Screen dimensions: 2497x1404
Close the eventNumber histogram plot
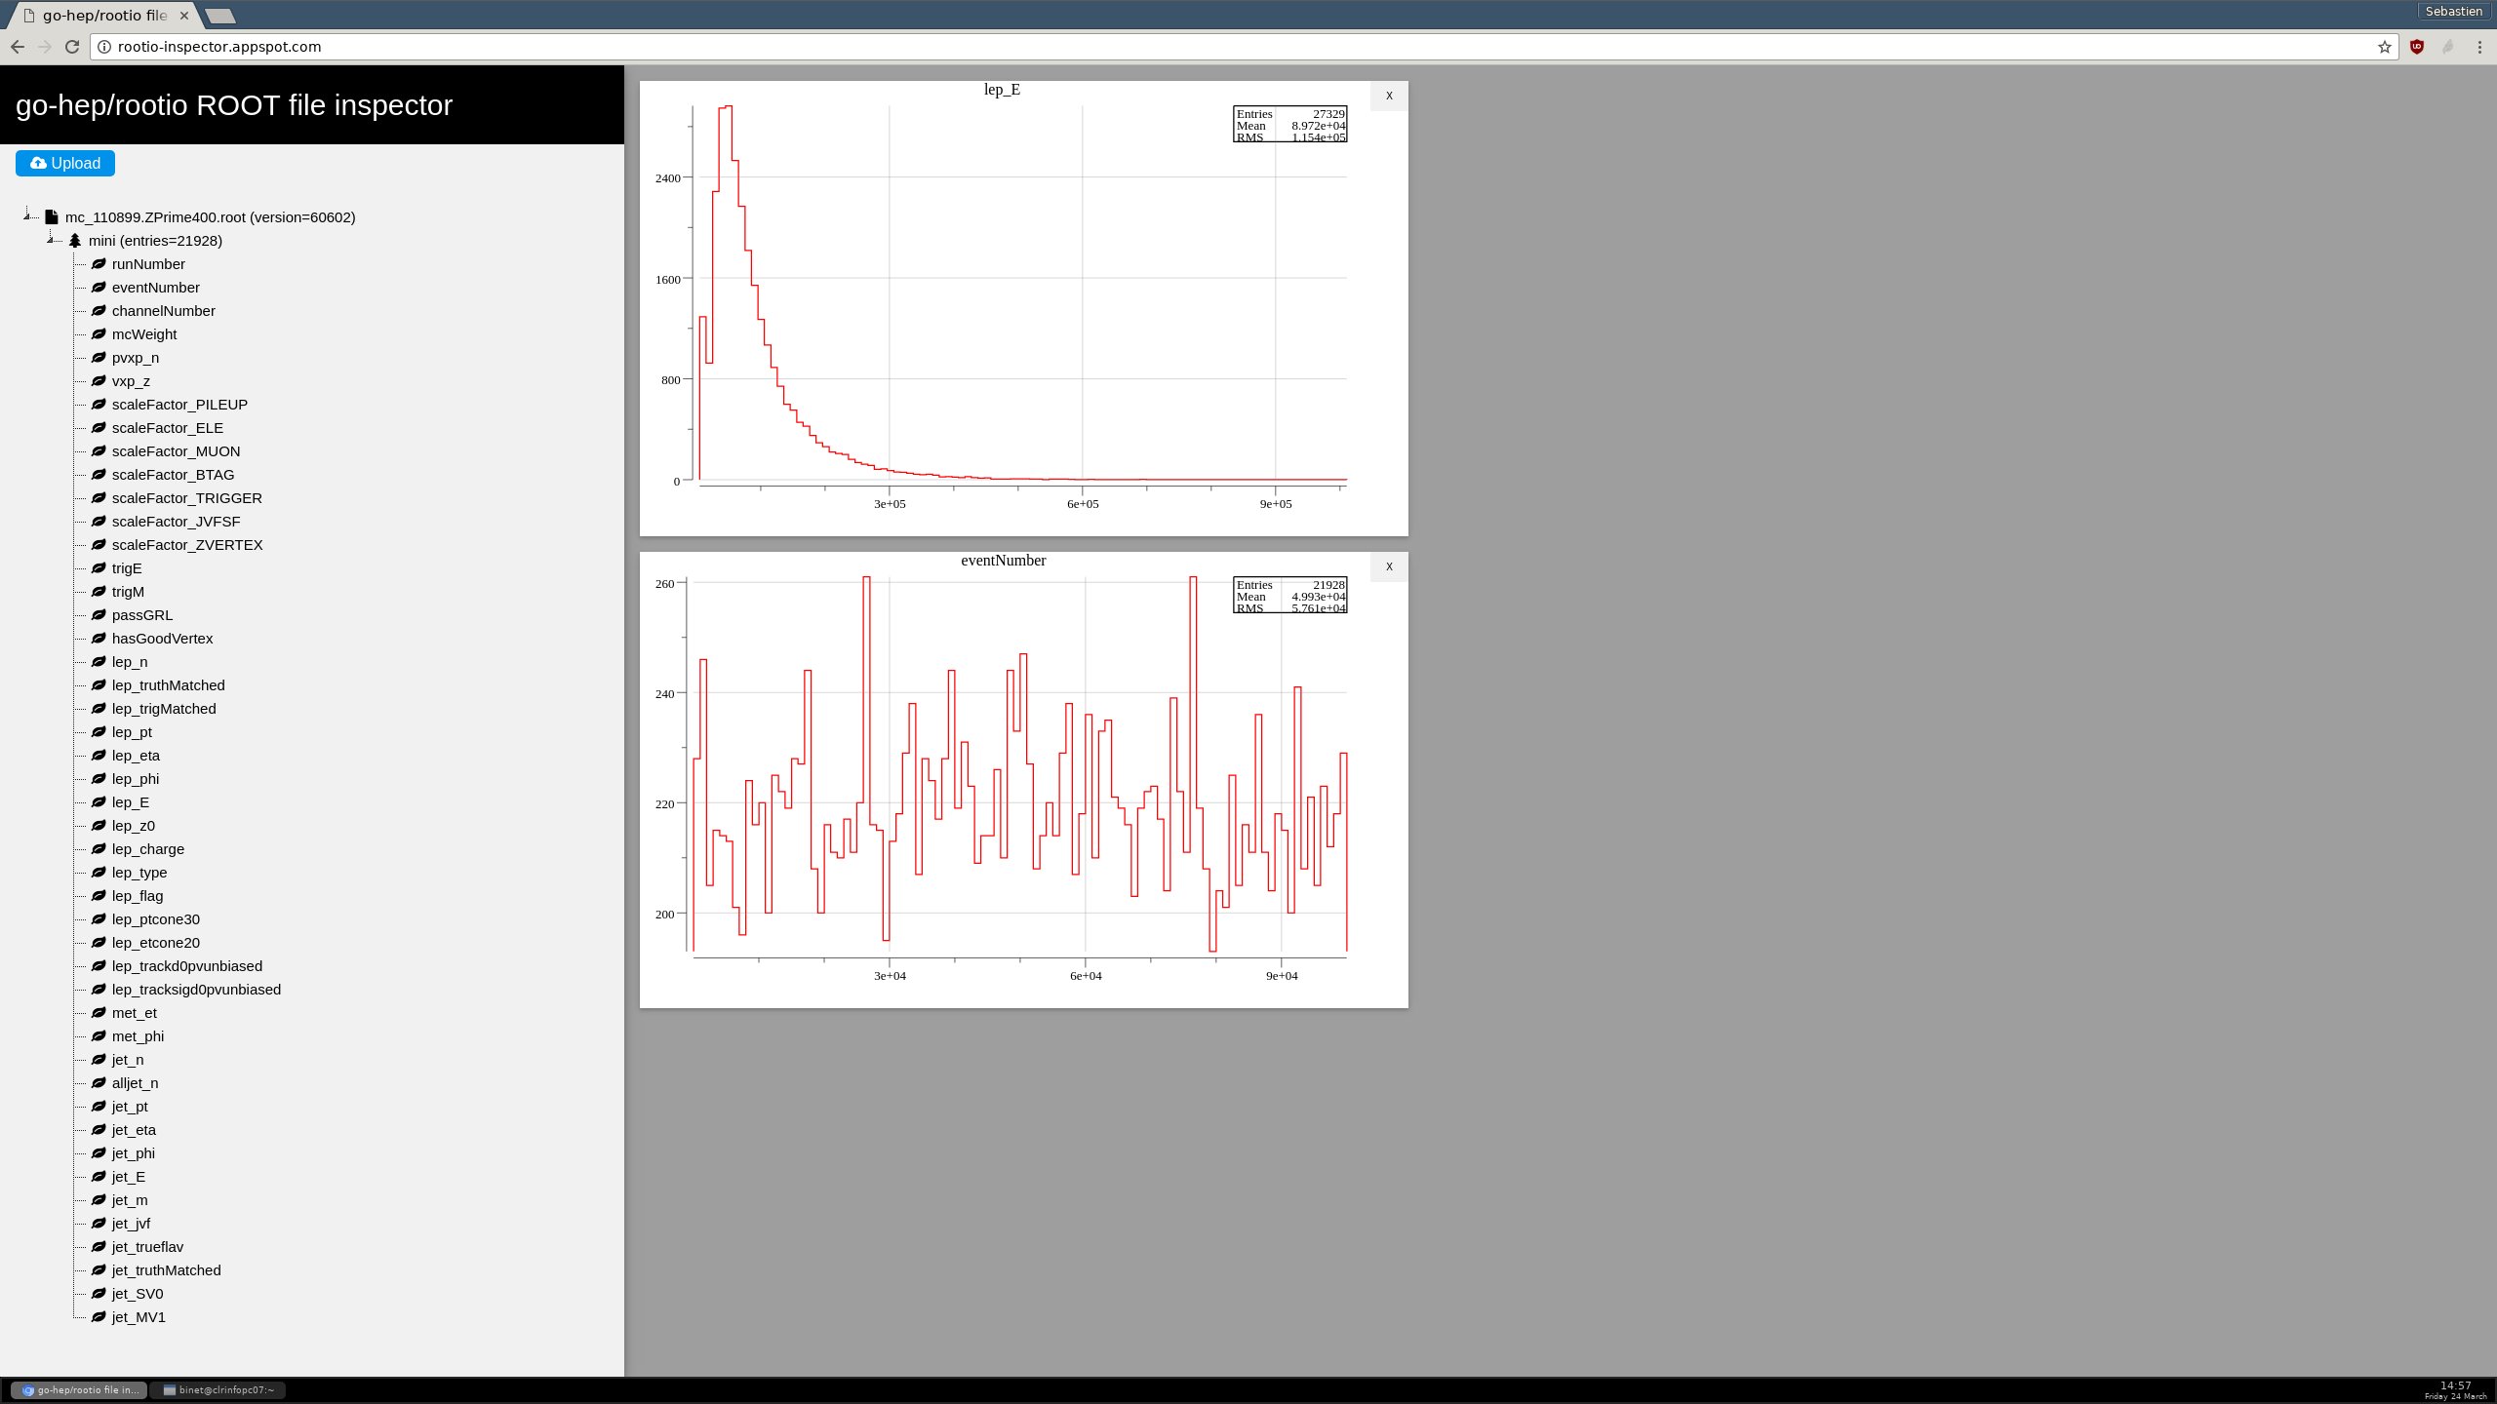click(1389, 566)
